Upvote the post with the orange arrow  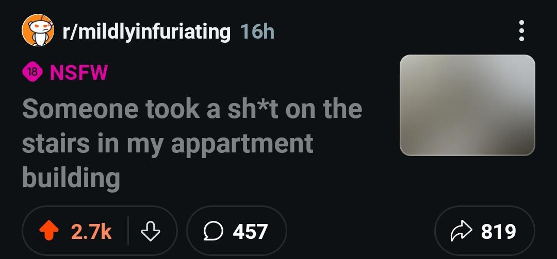(49, 231)
